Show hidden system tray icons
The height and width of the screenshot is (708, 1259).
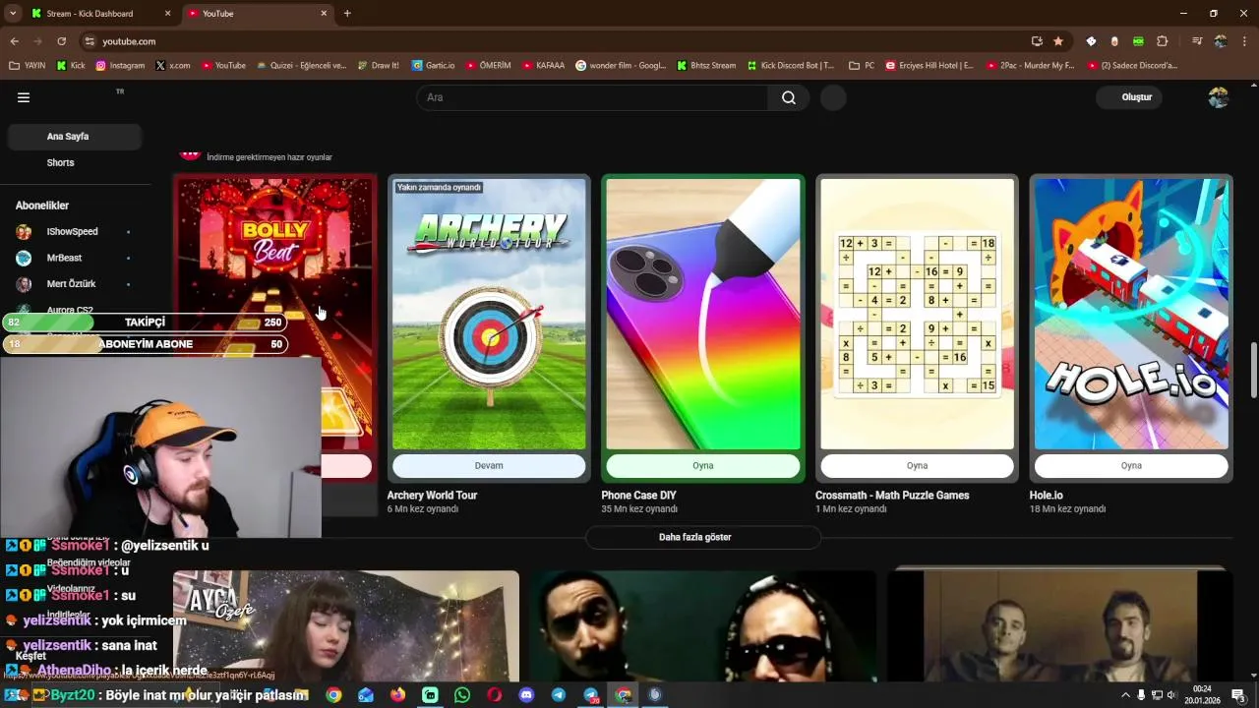click(1125, 695)
